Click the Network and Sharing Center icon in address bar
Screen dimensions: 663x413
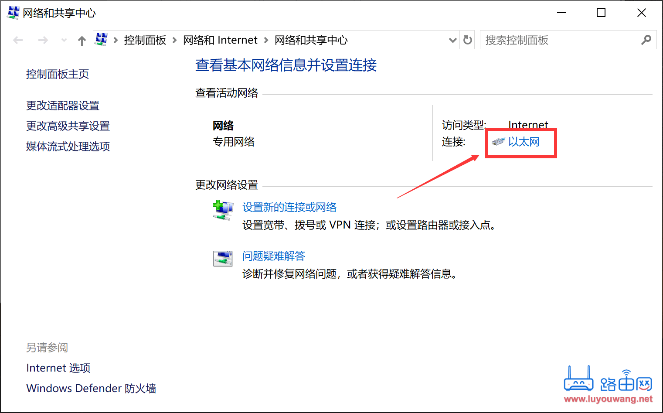click(101, 39)
